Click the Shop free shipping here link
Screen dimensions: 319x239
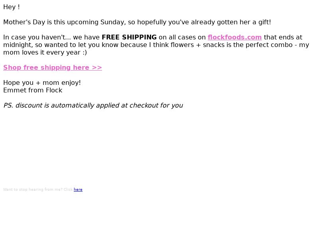click(x=53, y=67)
